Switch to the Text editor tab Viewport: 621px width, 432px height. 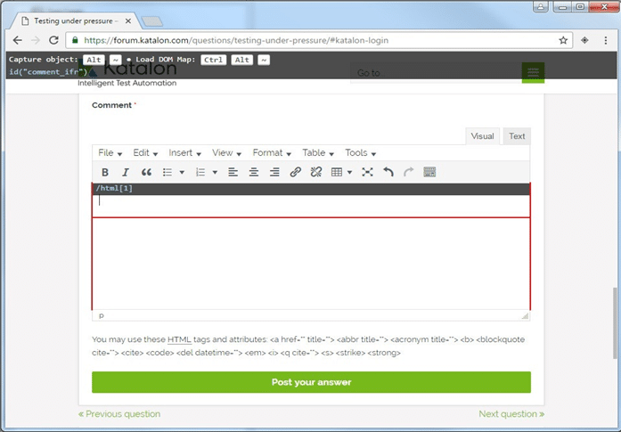[517, 136]
